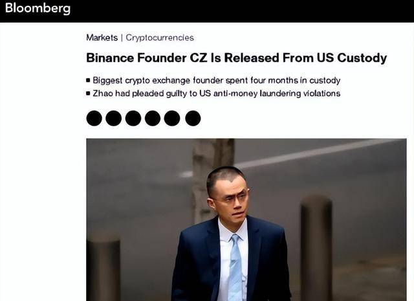This screenshot has height=301, width=414.
Task: Click the third black circular share icon
Action: pos(133,118)
